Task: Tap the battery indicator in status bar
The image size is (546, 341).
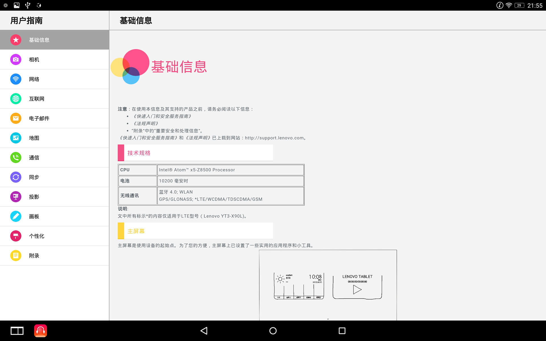Action: coord(519,5)
